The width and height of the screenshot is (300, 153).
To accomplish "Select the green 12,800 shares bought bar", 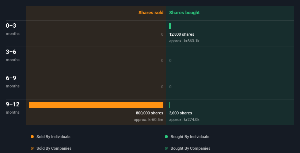I will pyautogui.click(x=170, y=26).
